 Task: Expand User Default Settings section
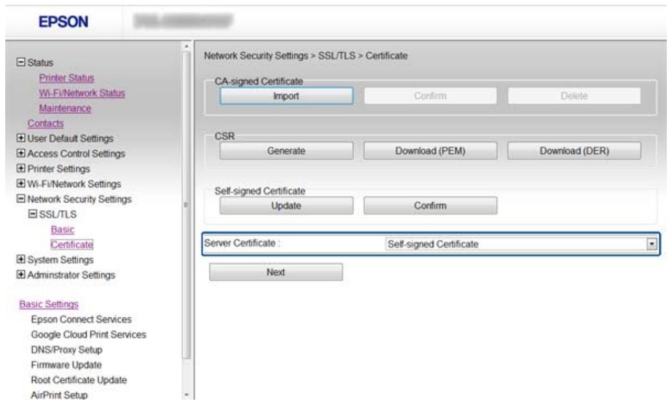coord(20,139)
